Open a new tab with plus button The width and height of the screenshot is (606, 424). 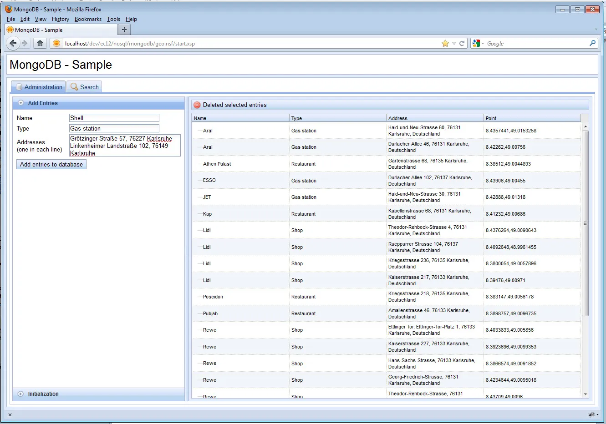point(124,30)
